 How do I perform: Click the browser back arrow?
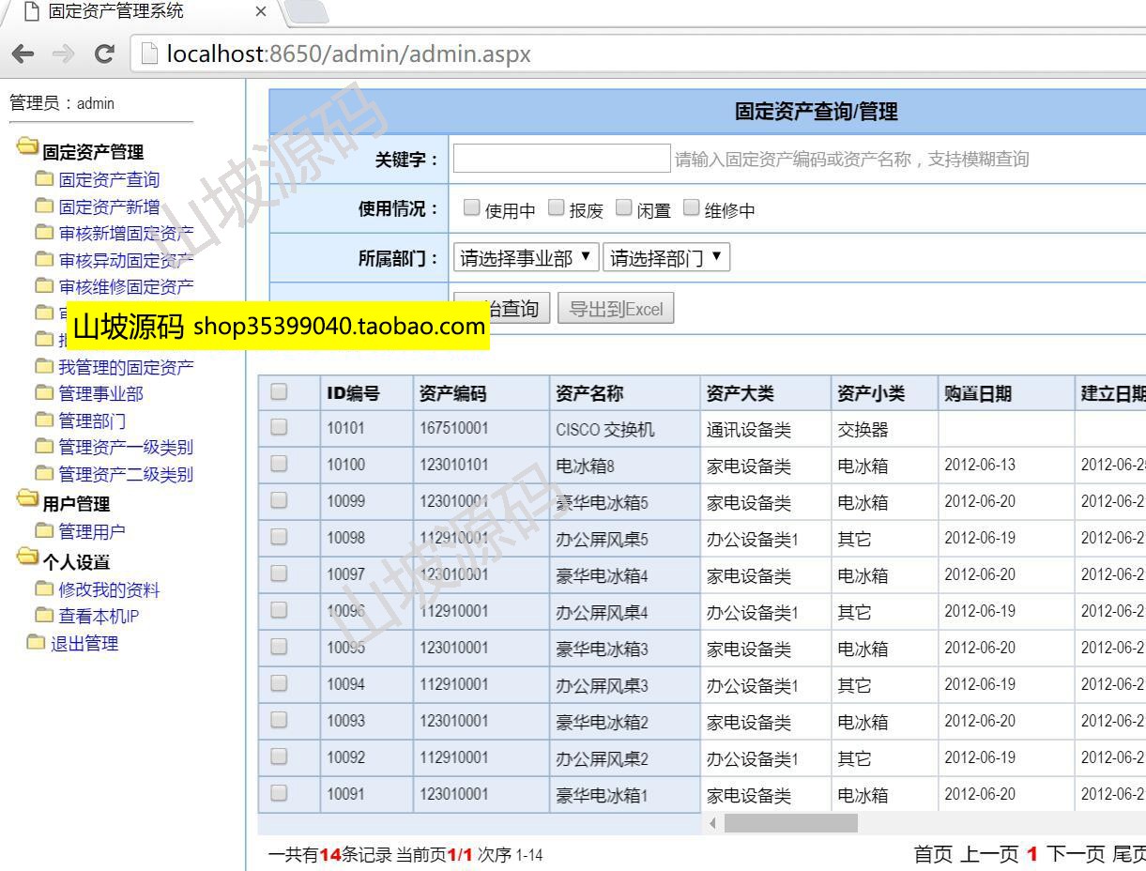[23, 54]
